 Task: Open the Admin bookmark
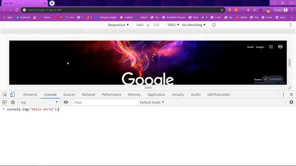click(142, 18)
